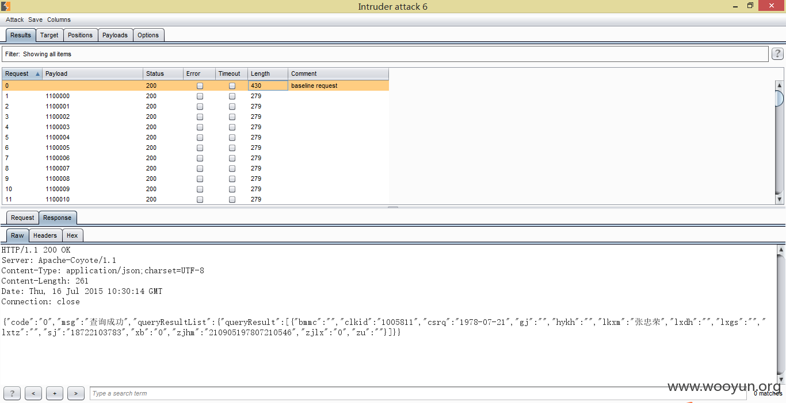Click the Burp Suite window icon
This screenshot has height=403, width=786.
[x=5, y=6]
